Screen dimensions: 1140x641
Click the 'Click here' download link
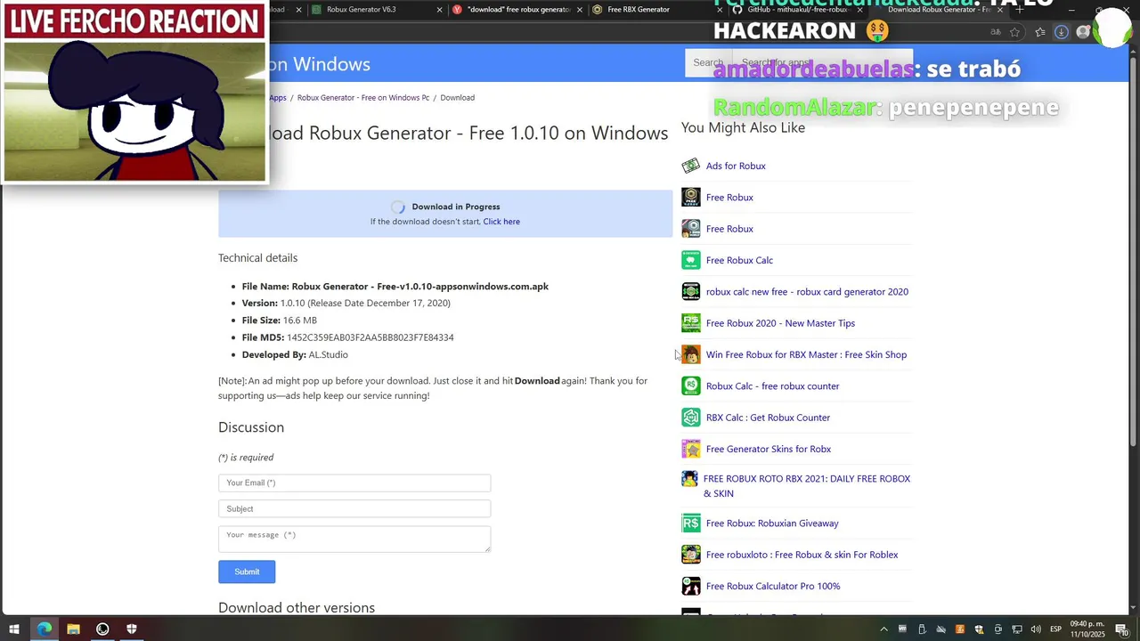pyautogui.click(x=501, y=222)
